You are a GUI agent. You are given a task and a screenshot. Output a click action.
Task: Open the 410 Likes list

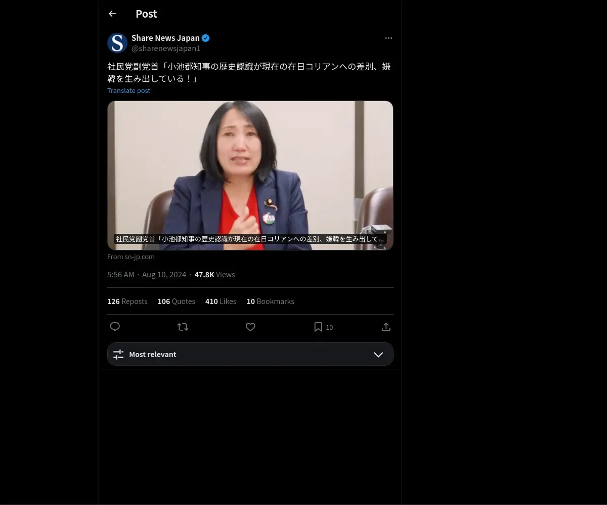click(x=221, y=301)
